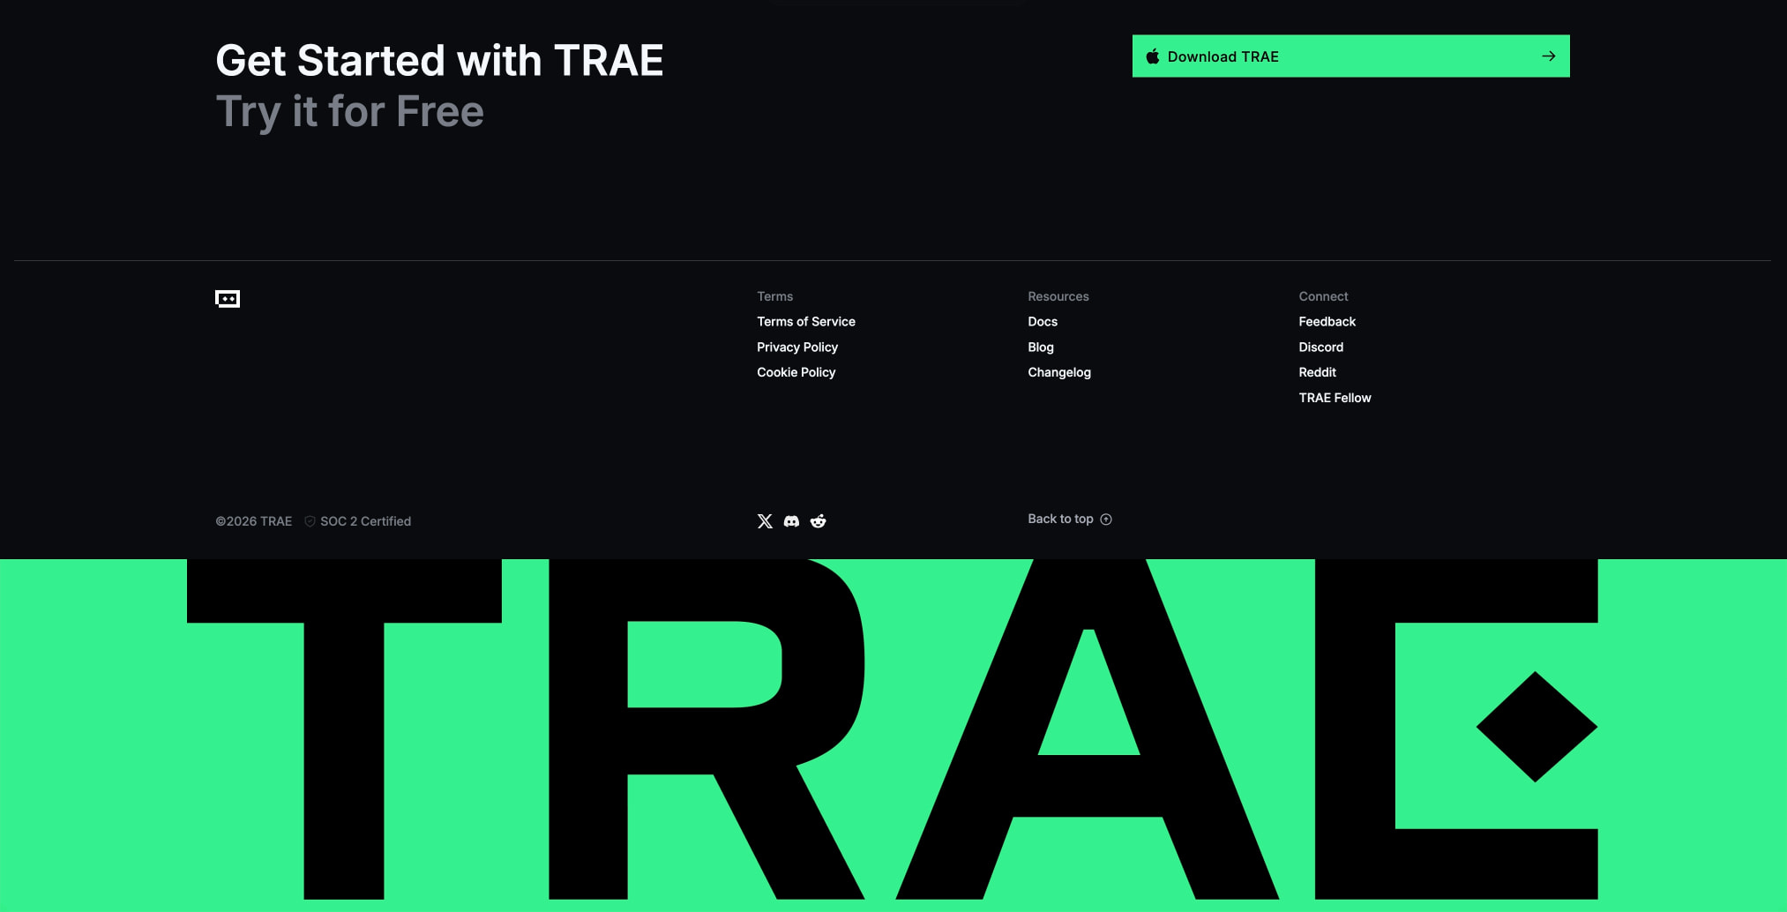Click the Download TRAE button
Image resolution: width=1787 pixels, height=912 pixels.
click(x=1350, y=56)
